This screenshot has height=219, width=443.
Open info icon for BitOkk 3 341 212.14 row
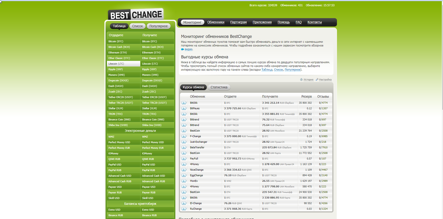[x=184, y=103]
